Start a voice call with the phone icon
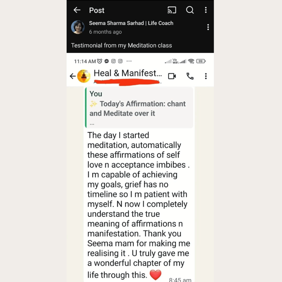Image resolution: width=282 pixels, height=282 pixels. coord(190,76)
